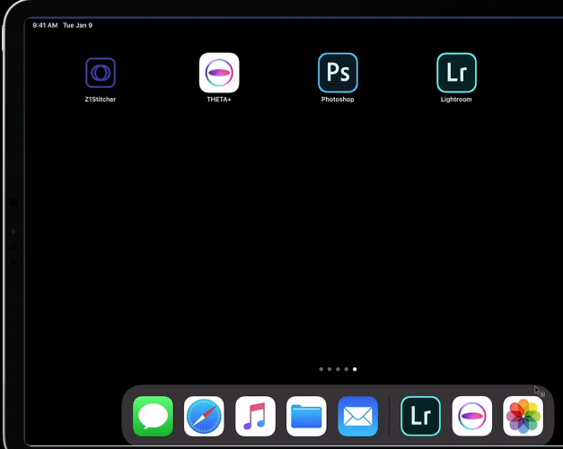Launch THETA+ from the home screen

[x=219, y=73]
